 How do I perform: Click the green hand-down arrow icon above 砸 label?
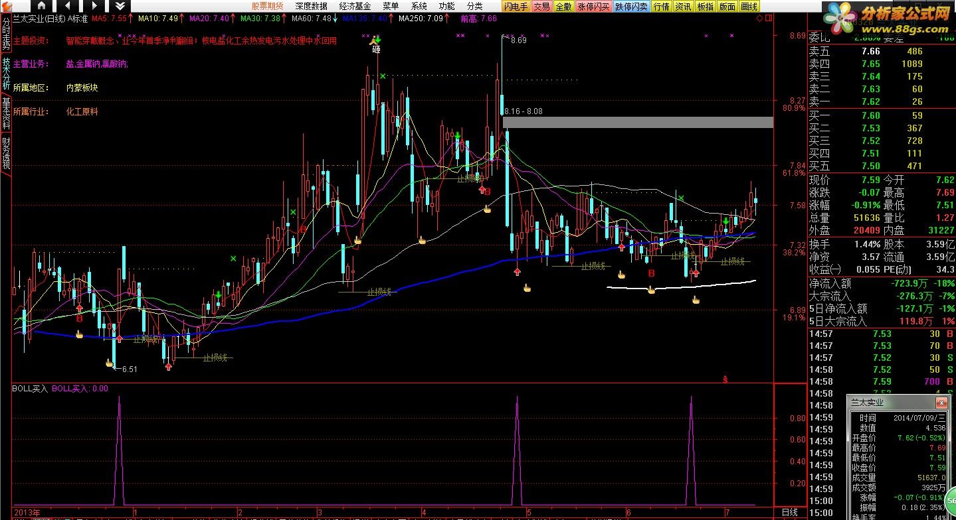377,39
